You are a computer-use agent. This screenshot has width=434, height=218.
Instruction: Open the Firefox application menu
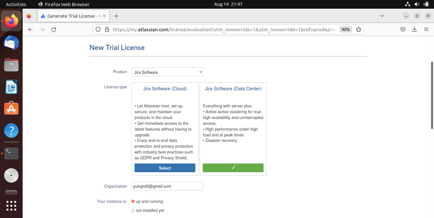pos(426,29)
